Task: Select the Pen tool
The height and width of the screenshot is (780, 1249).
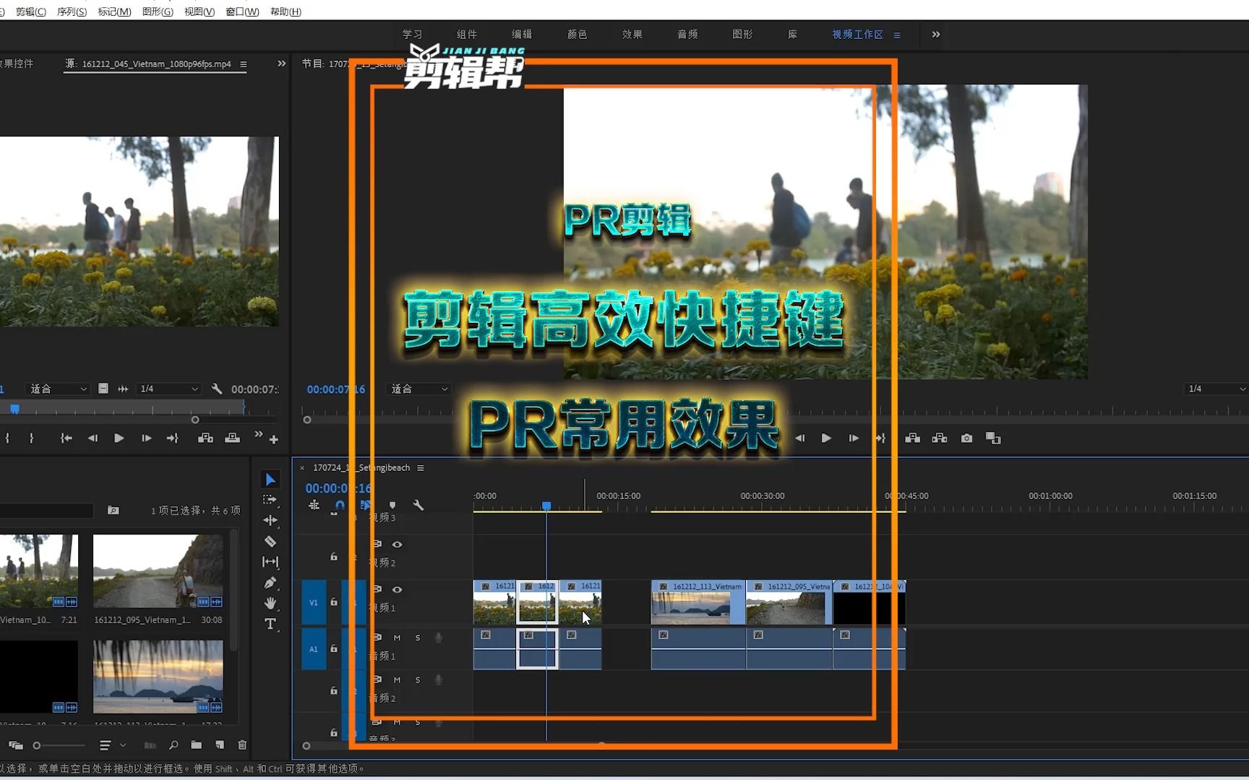Action: (270, 583)
